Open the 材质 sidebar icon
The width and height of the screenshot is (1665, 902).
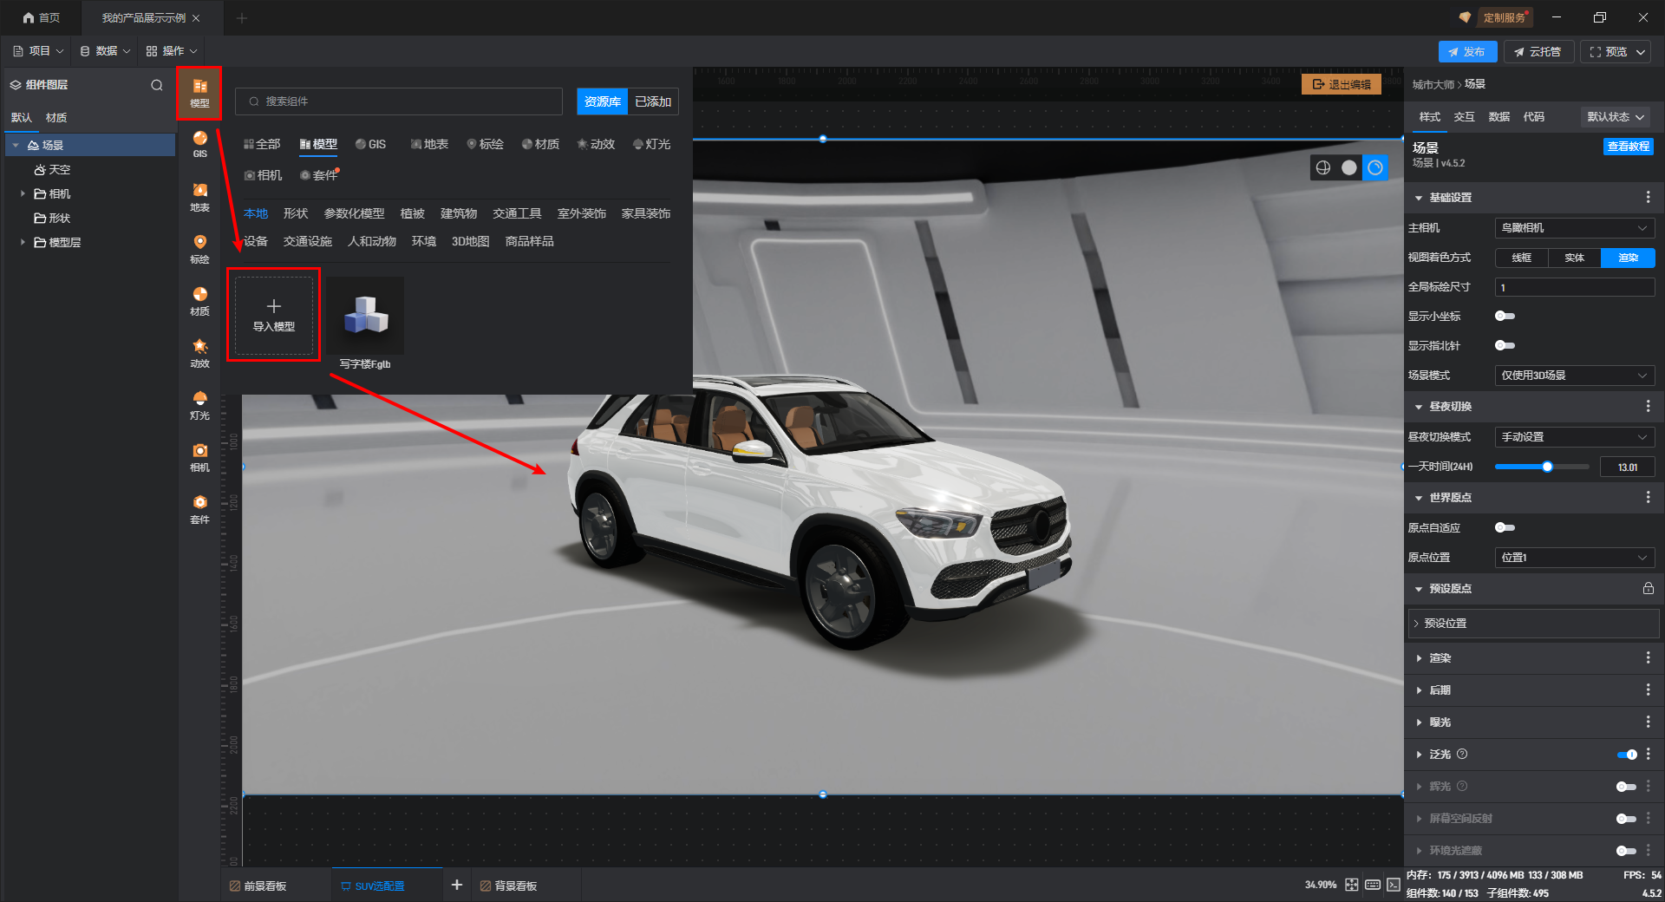(x=199, y=301)
